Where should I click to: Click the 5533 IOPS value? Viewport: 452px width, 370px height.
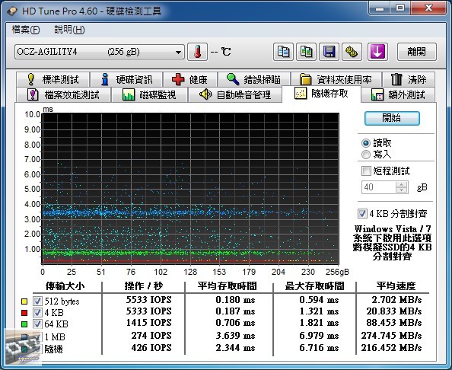(x=148, y=300)
